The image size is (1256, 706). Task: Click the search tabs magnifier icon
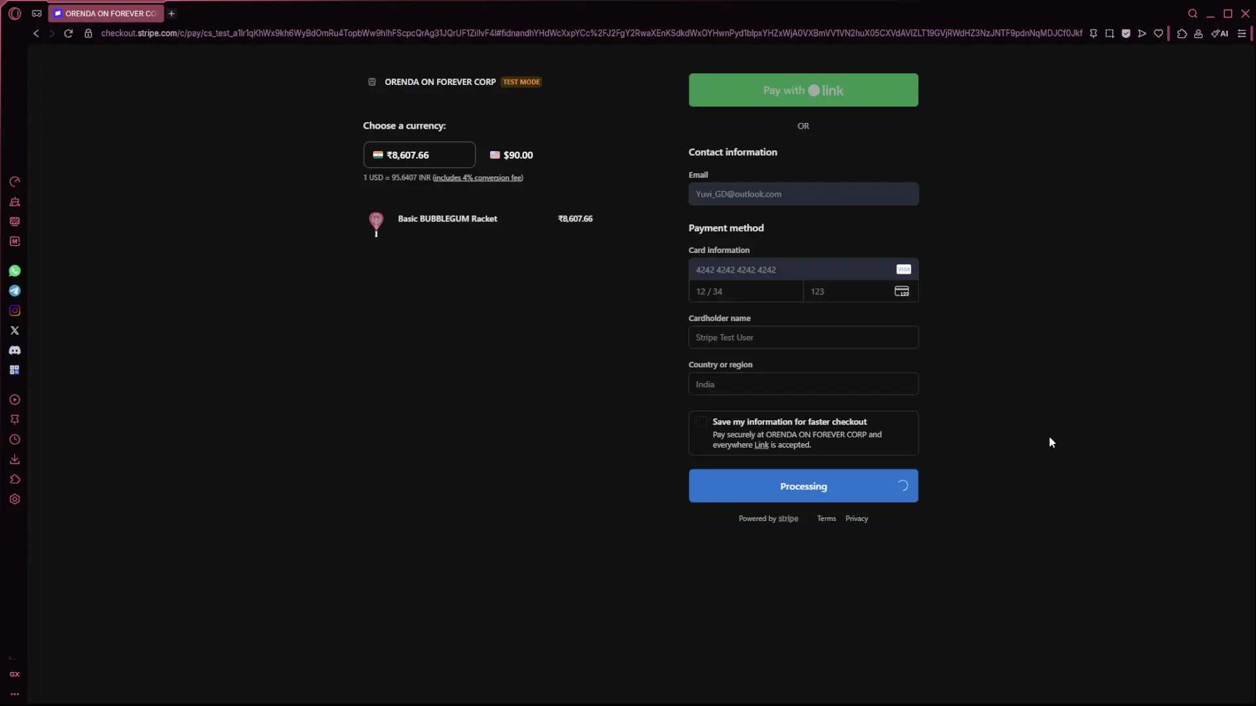click(x=1193, y=13)
